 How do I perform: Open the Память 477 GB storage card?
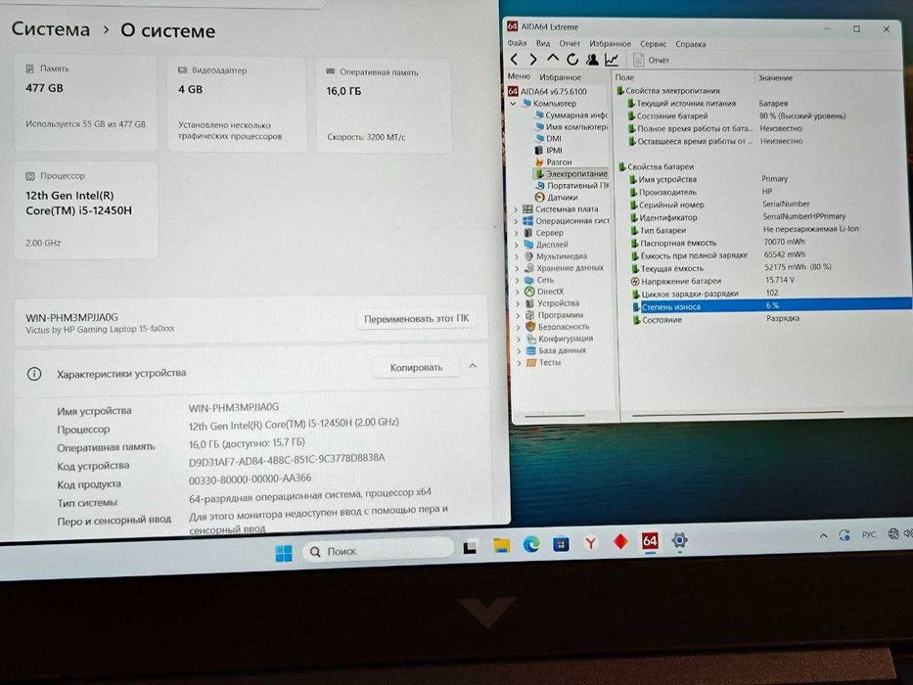click(x=85, y=103)
